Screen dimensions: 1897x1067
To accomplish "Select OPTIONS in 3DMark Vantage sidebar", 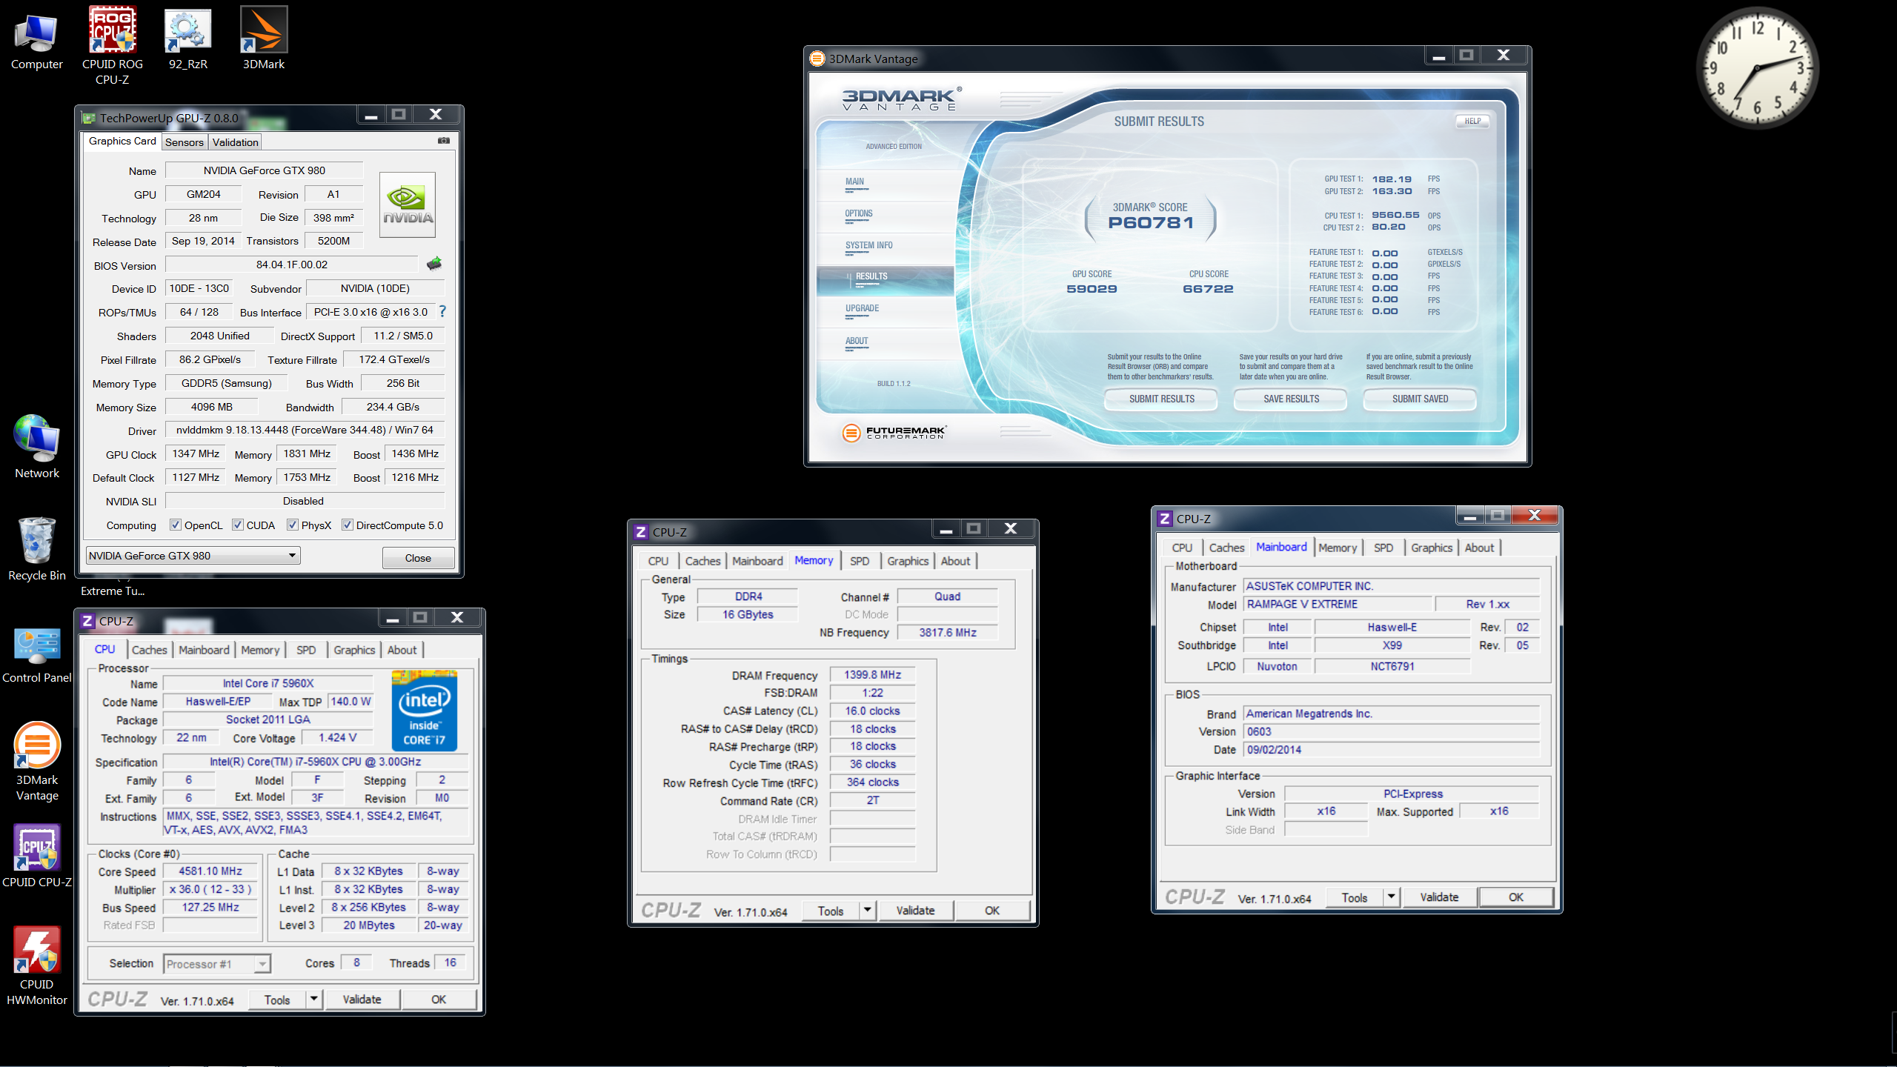I will click(886, 216).
